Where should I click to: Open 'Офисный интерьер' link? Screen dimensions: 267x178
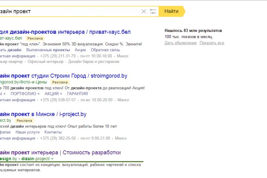pyautogui.click(x=46, y=62)
